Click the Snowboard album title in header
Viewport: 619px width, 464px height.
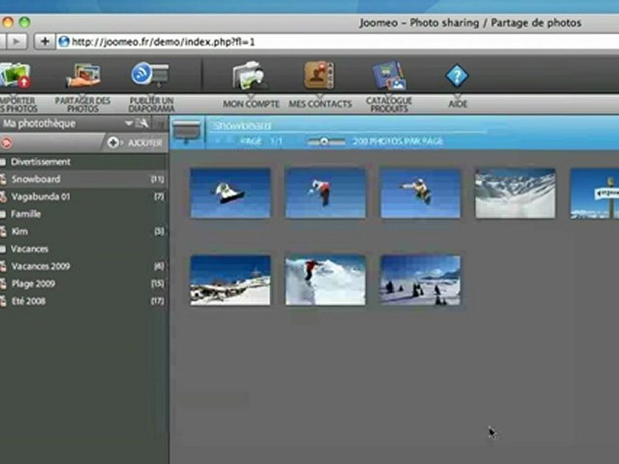point(242,126)
